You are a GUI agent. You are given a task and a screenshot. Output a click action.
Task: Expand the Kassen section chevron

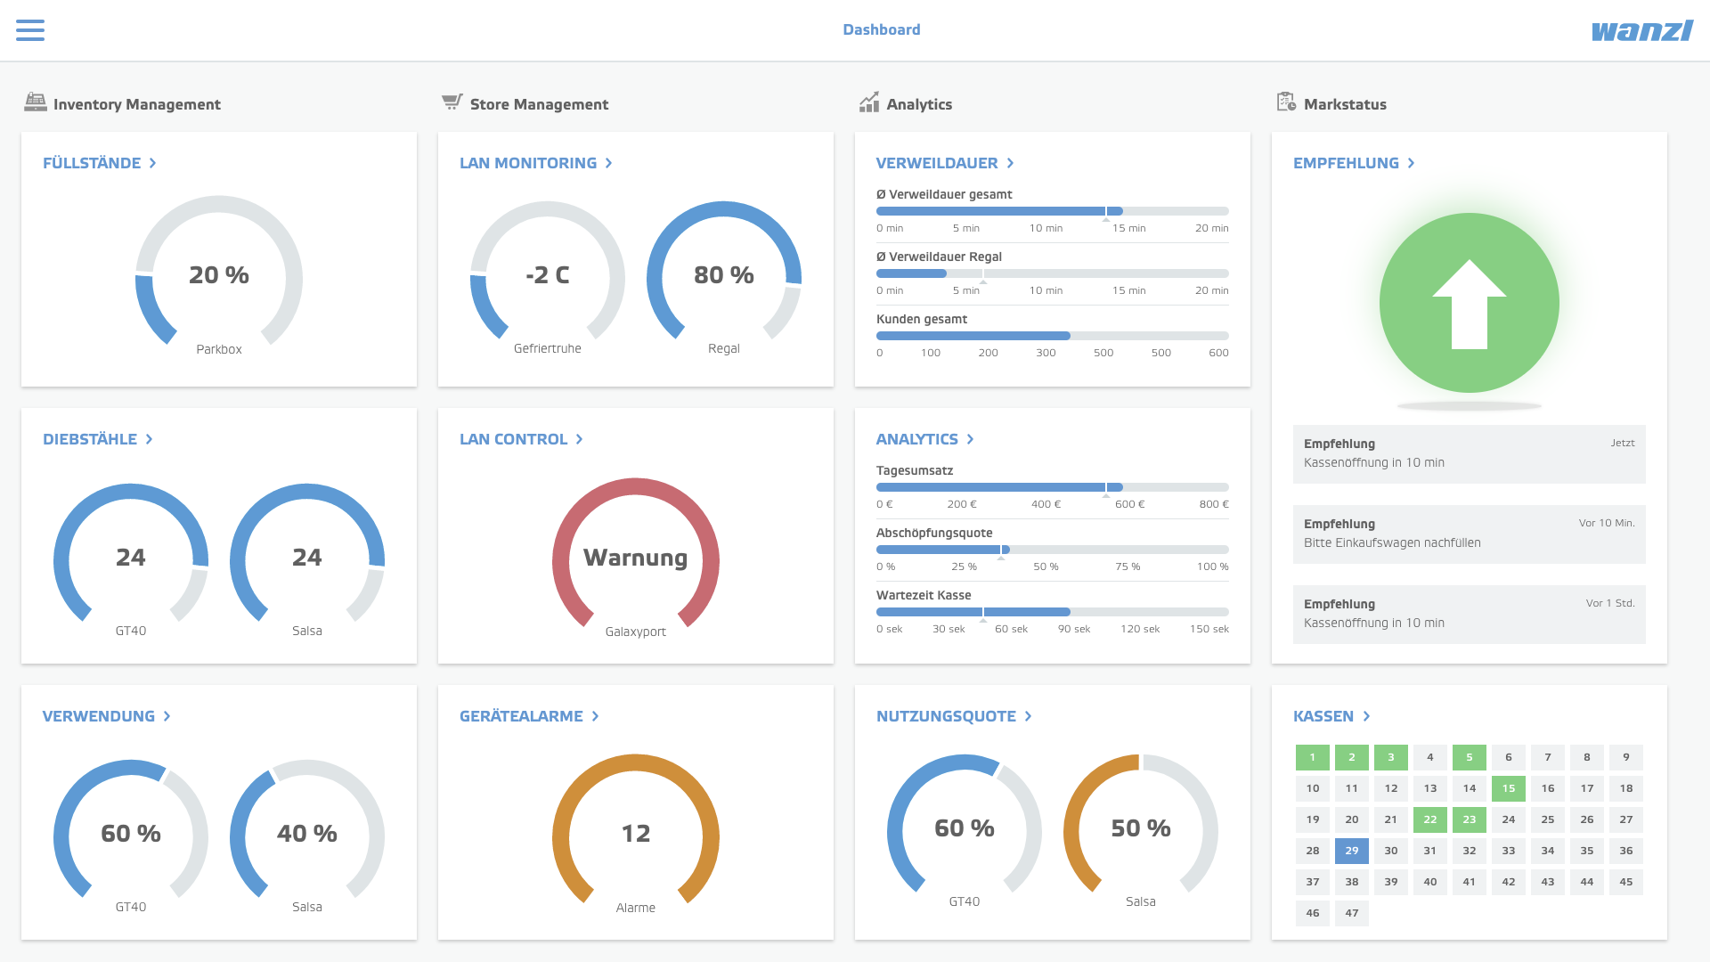(x=1366, y=716)
